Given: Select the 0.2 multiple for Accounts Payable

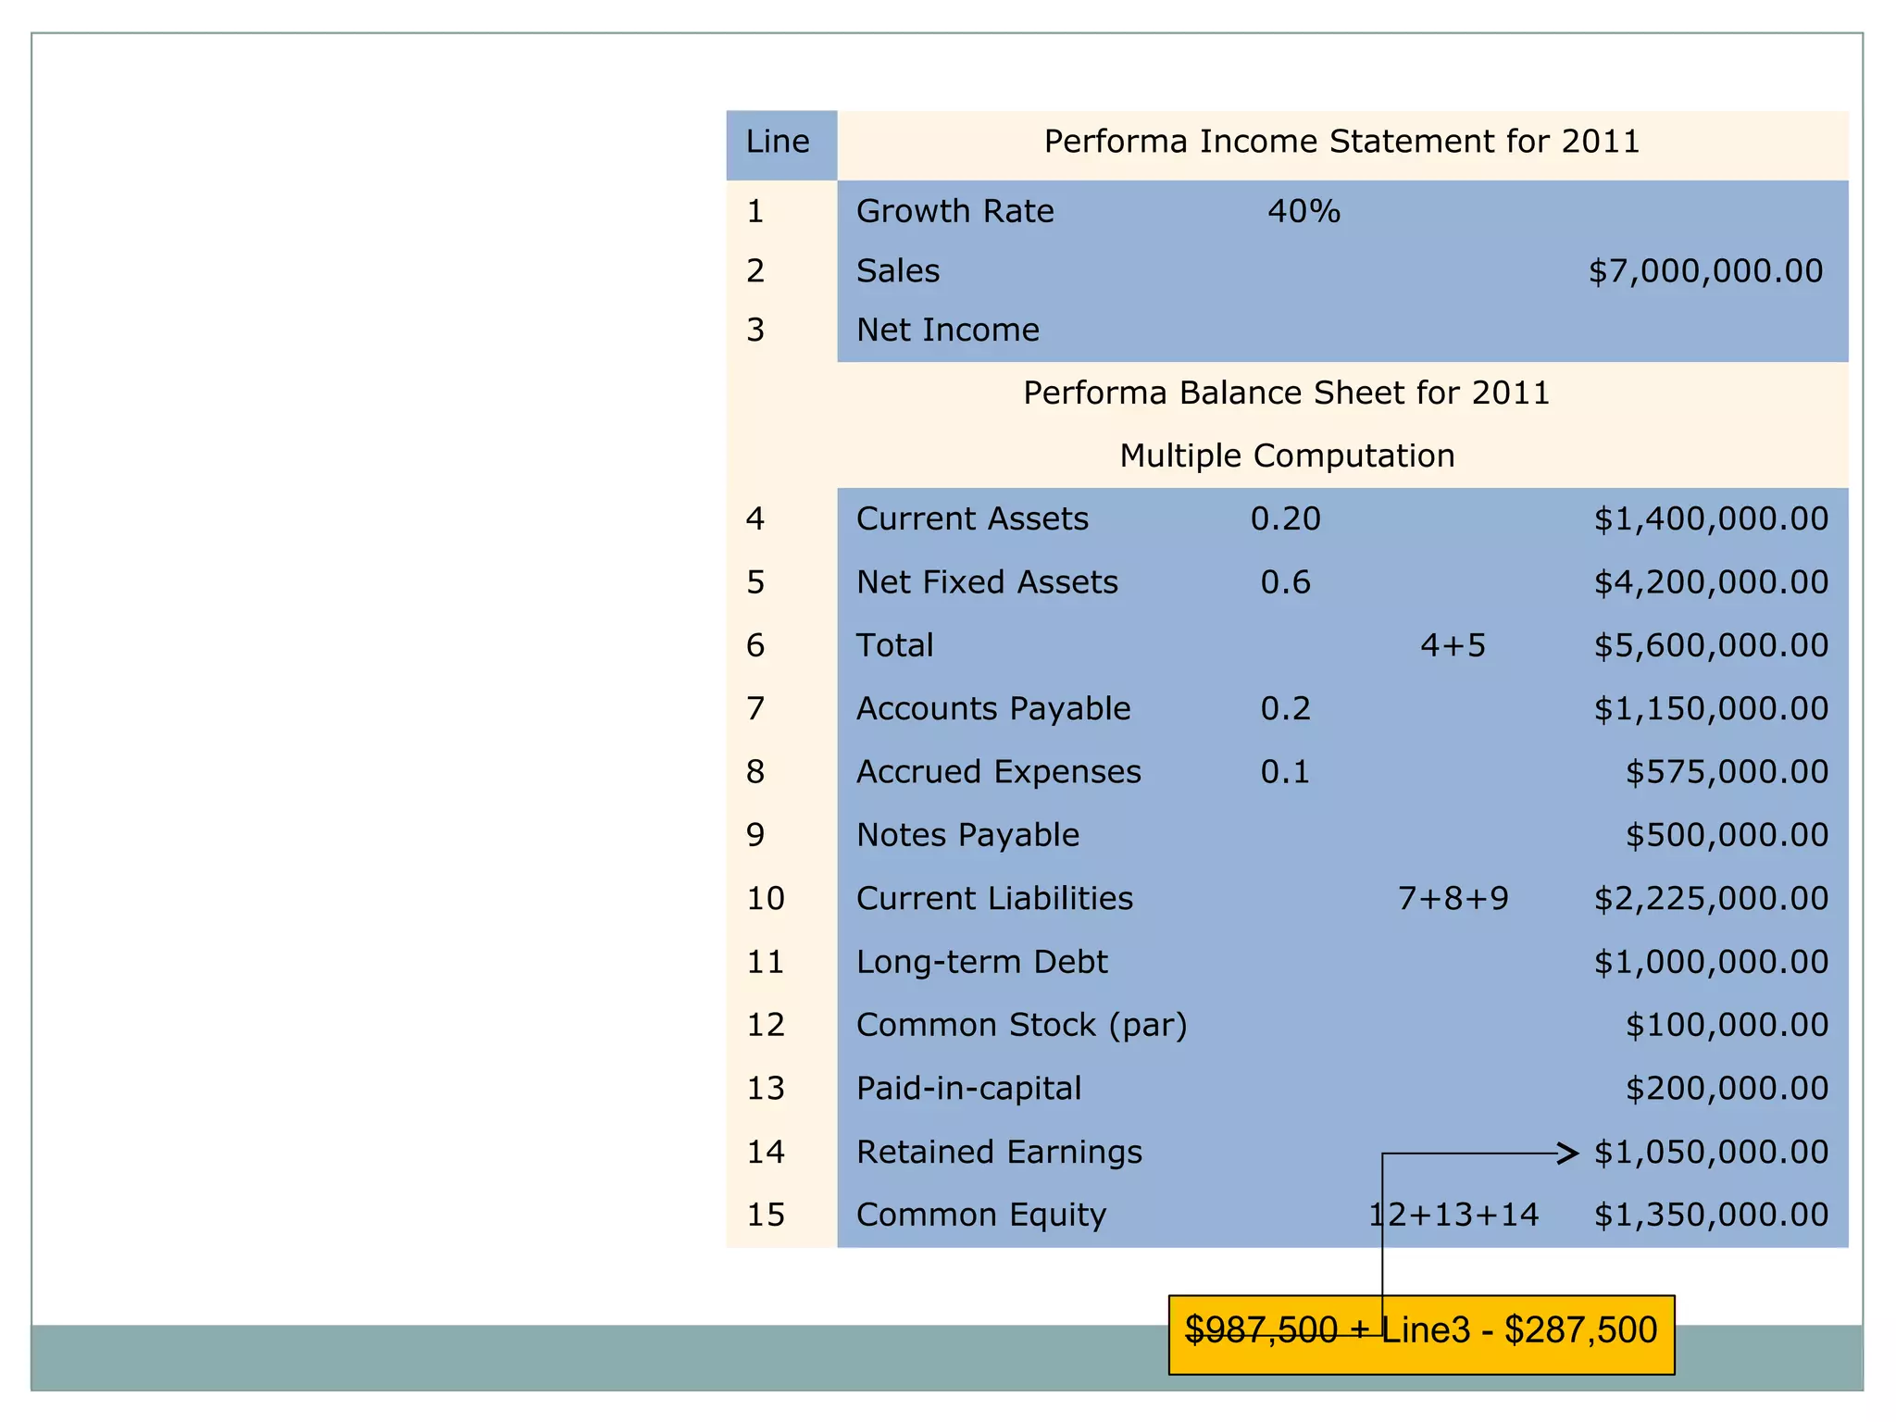Looking at the screenshot, I should coord(1285,708).
